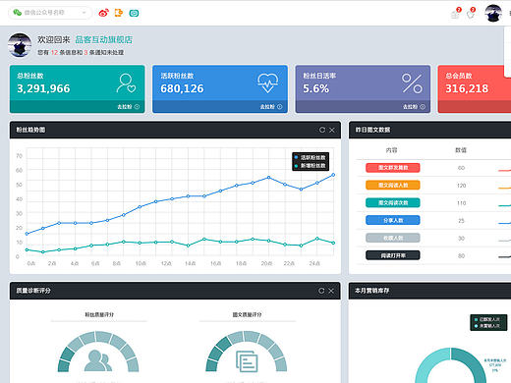Click the 本月营销库存 panel title
This screenshot has width=511, height=383.
372,291
